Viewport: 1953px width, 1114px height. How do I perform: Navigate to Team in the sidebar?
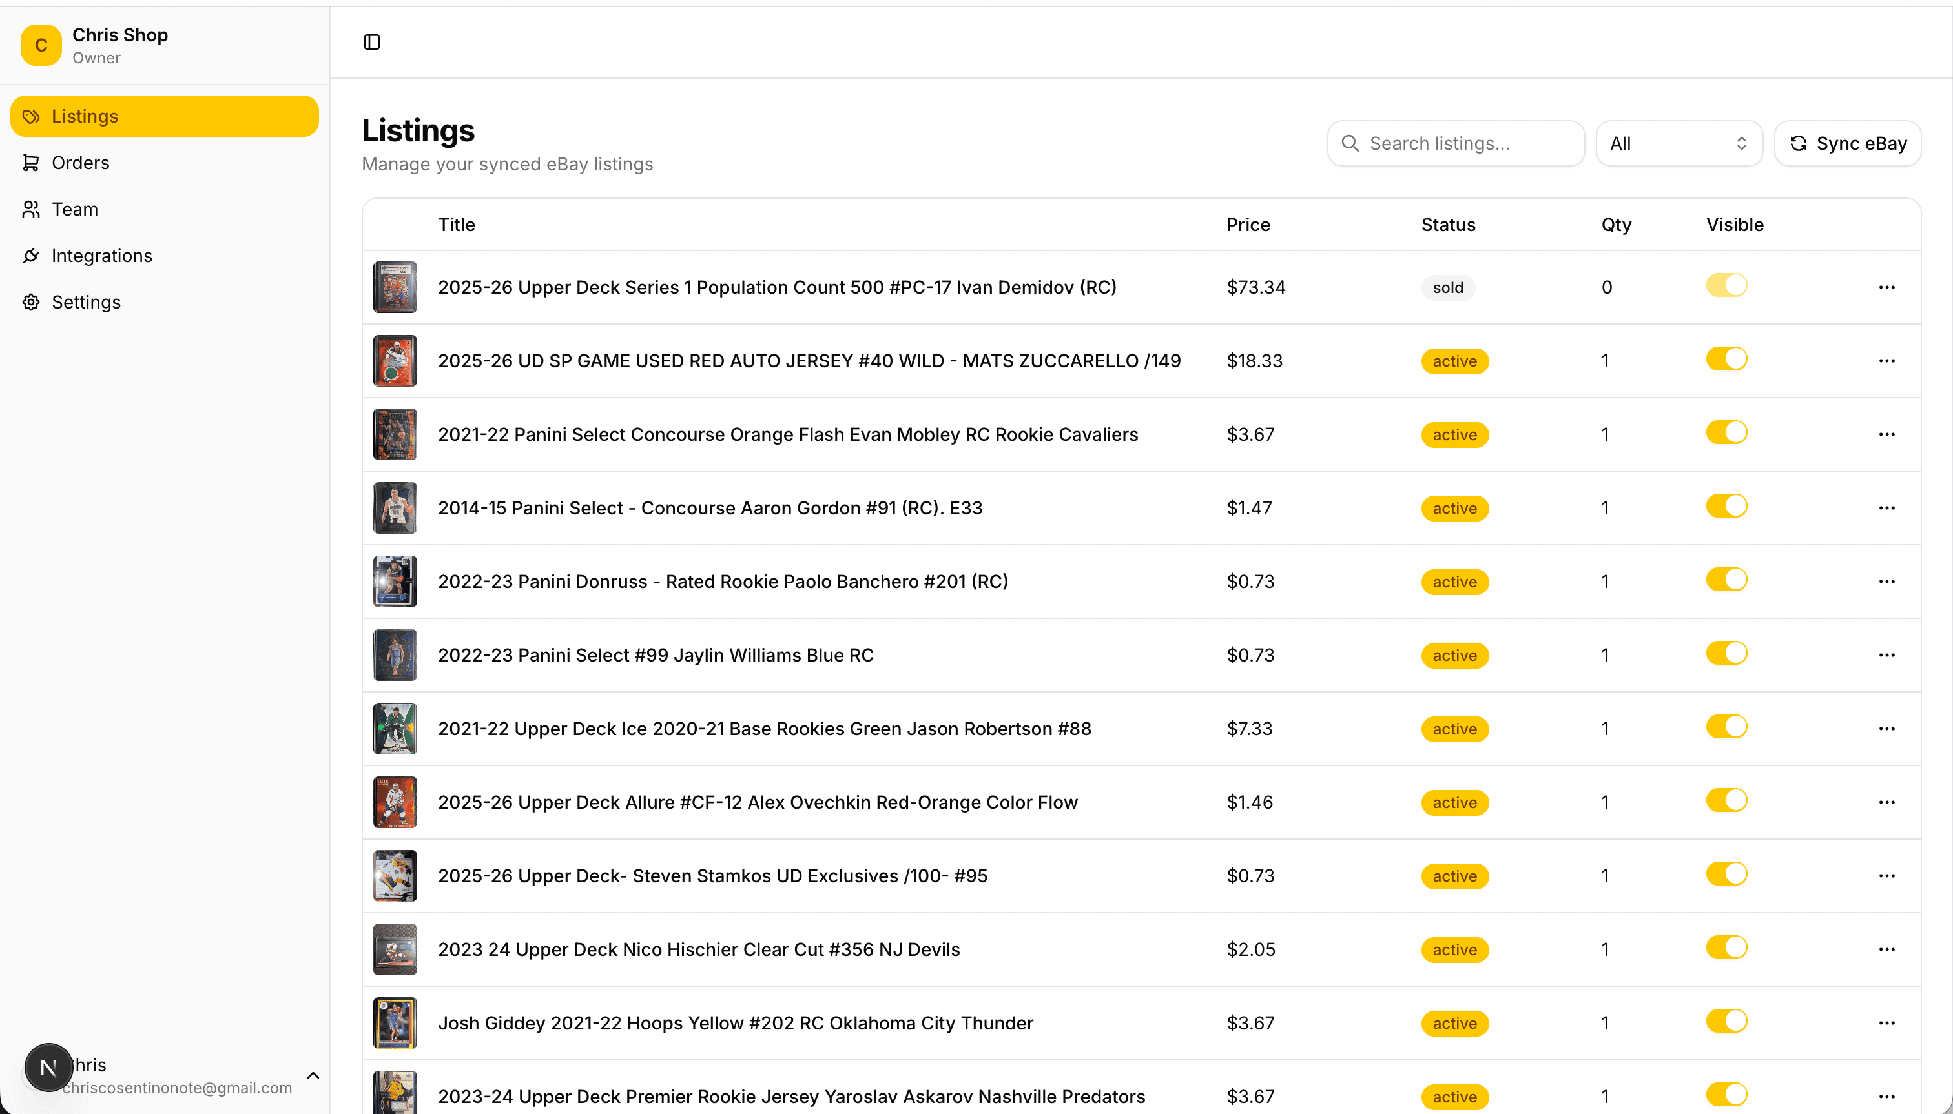74,209
